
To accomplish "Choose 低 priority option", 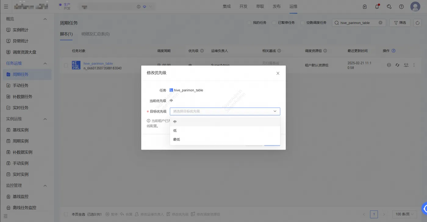I will pos(225,131).
